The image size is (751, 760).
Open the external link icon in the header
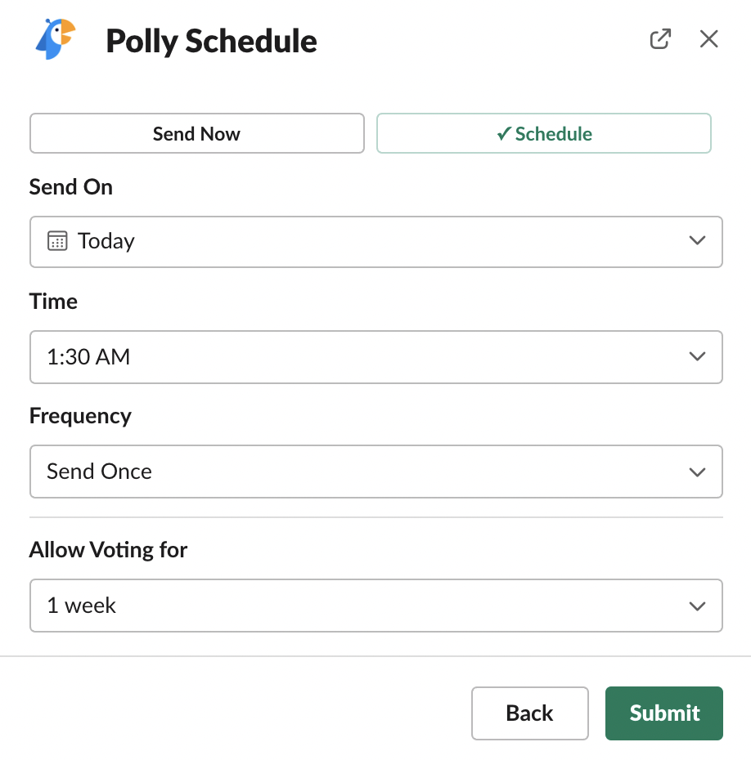coord(660,38)
